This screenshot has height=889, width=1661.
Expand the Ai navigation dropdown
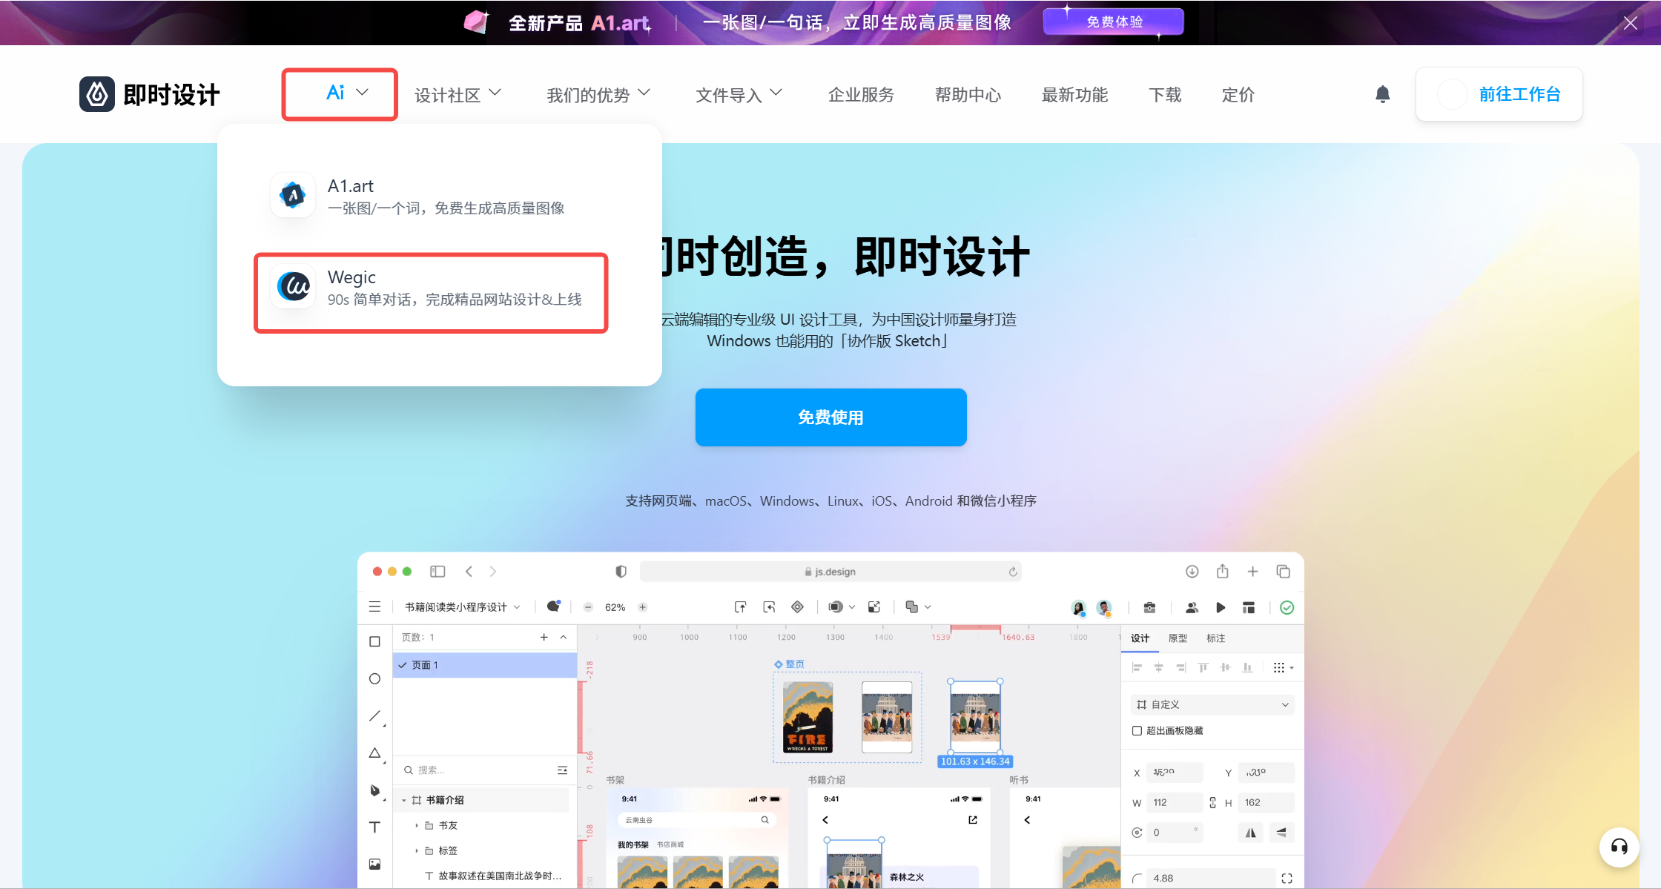340,93
